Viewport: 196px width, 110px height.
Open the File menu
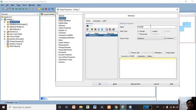pyautogui.click(x=2, y=5)
